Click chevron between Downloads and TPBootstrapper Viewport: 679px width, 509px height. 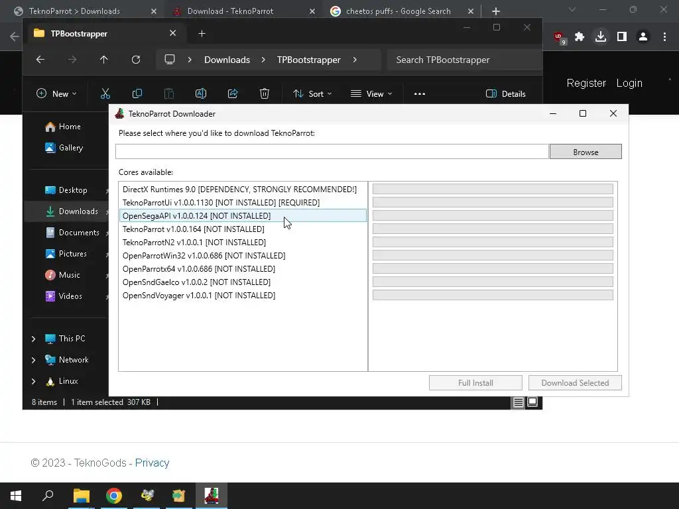pyautogui.click(x=263, y=60)
